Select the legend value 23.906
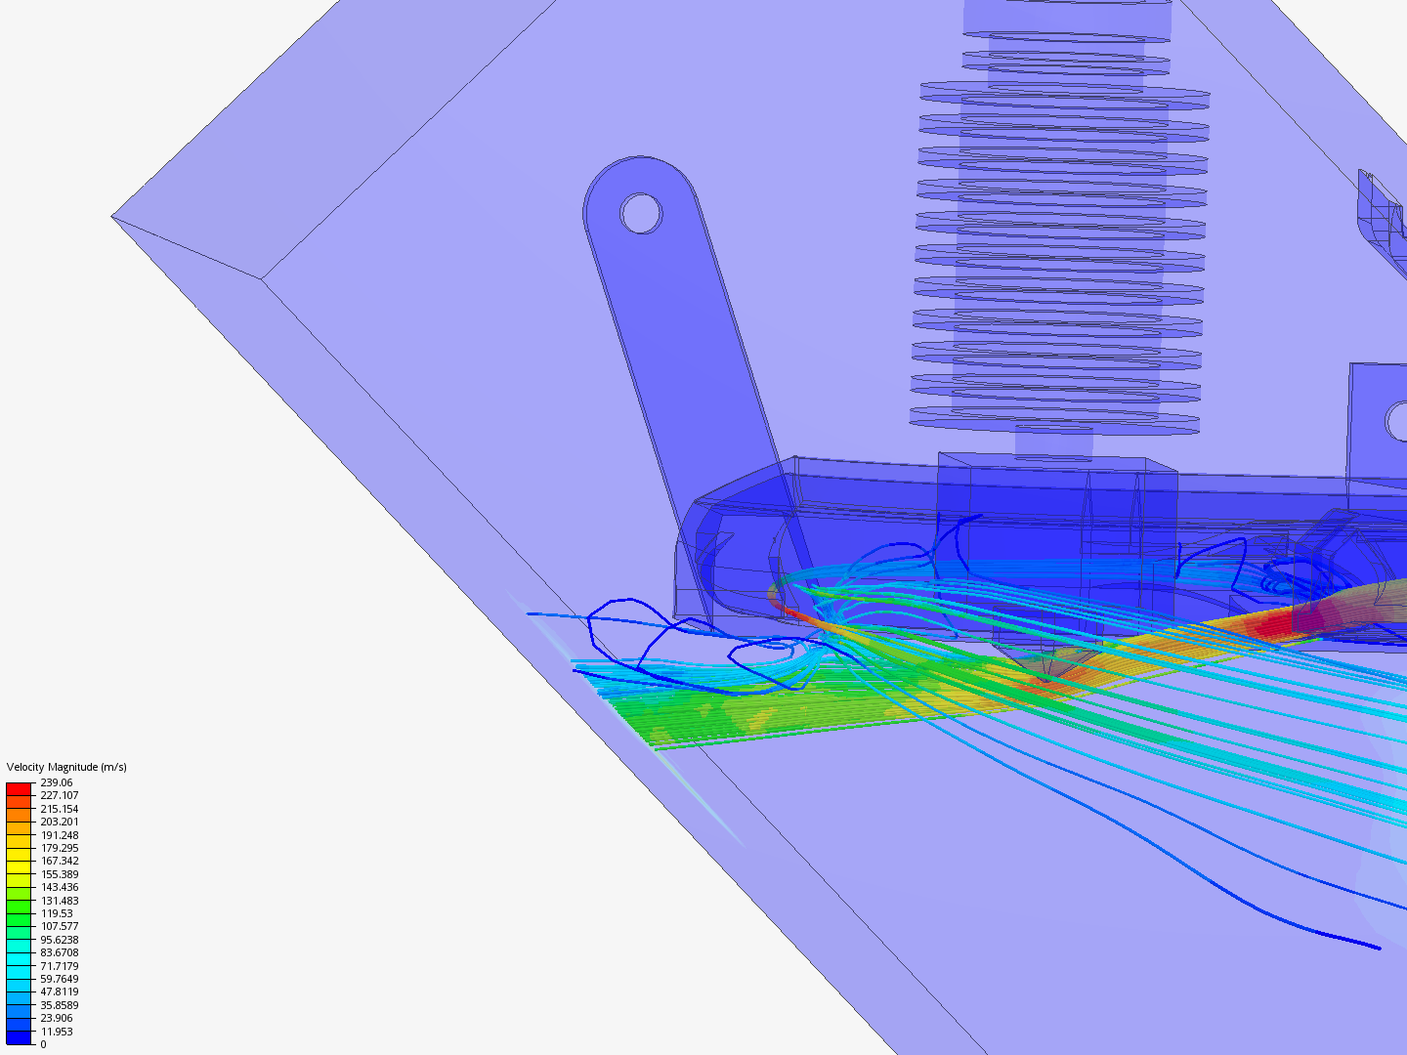The height and width of the screenshot is (1055, 1407). tap(57, 1018)
